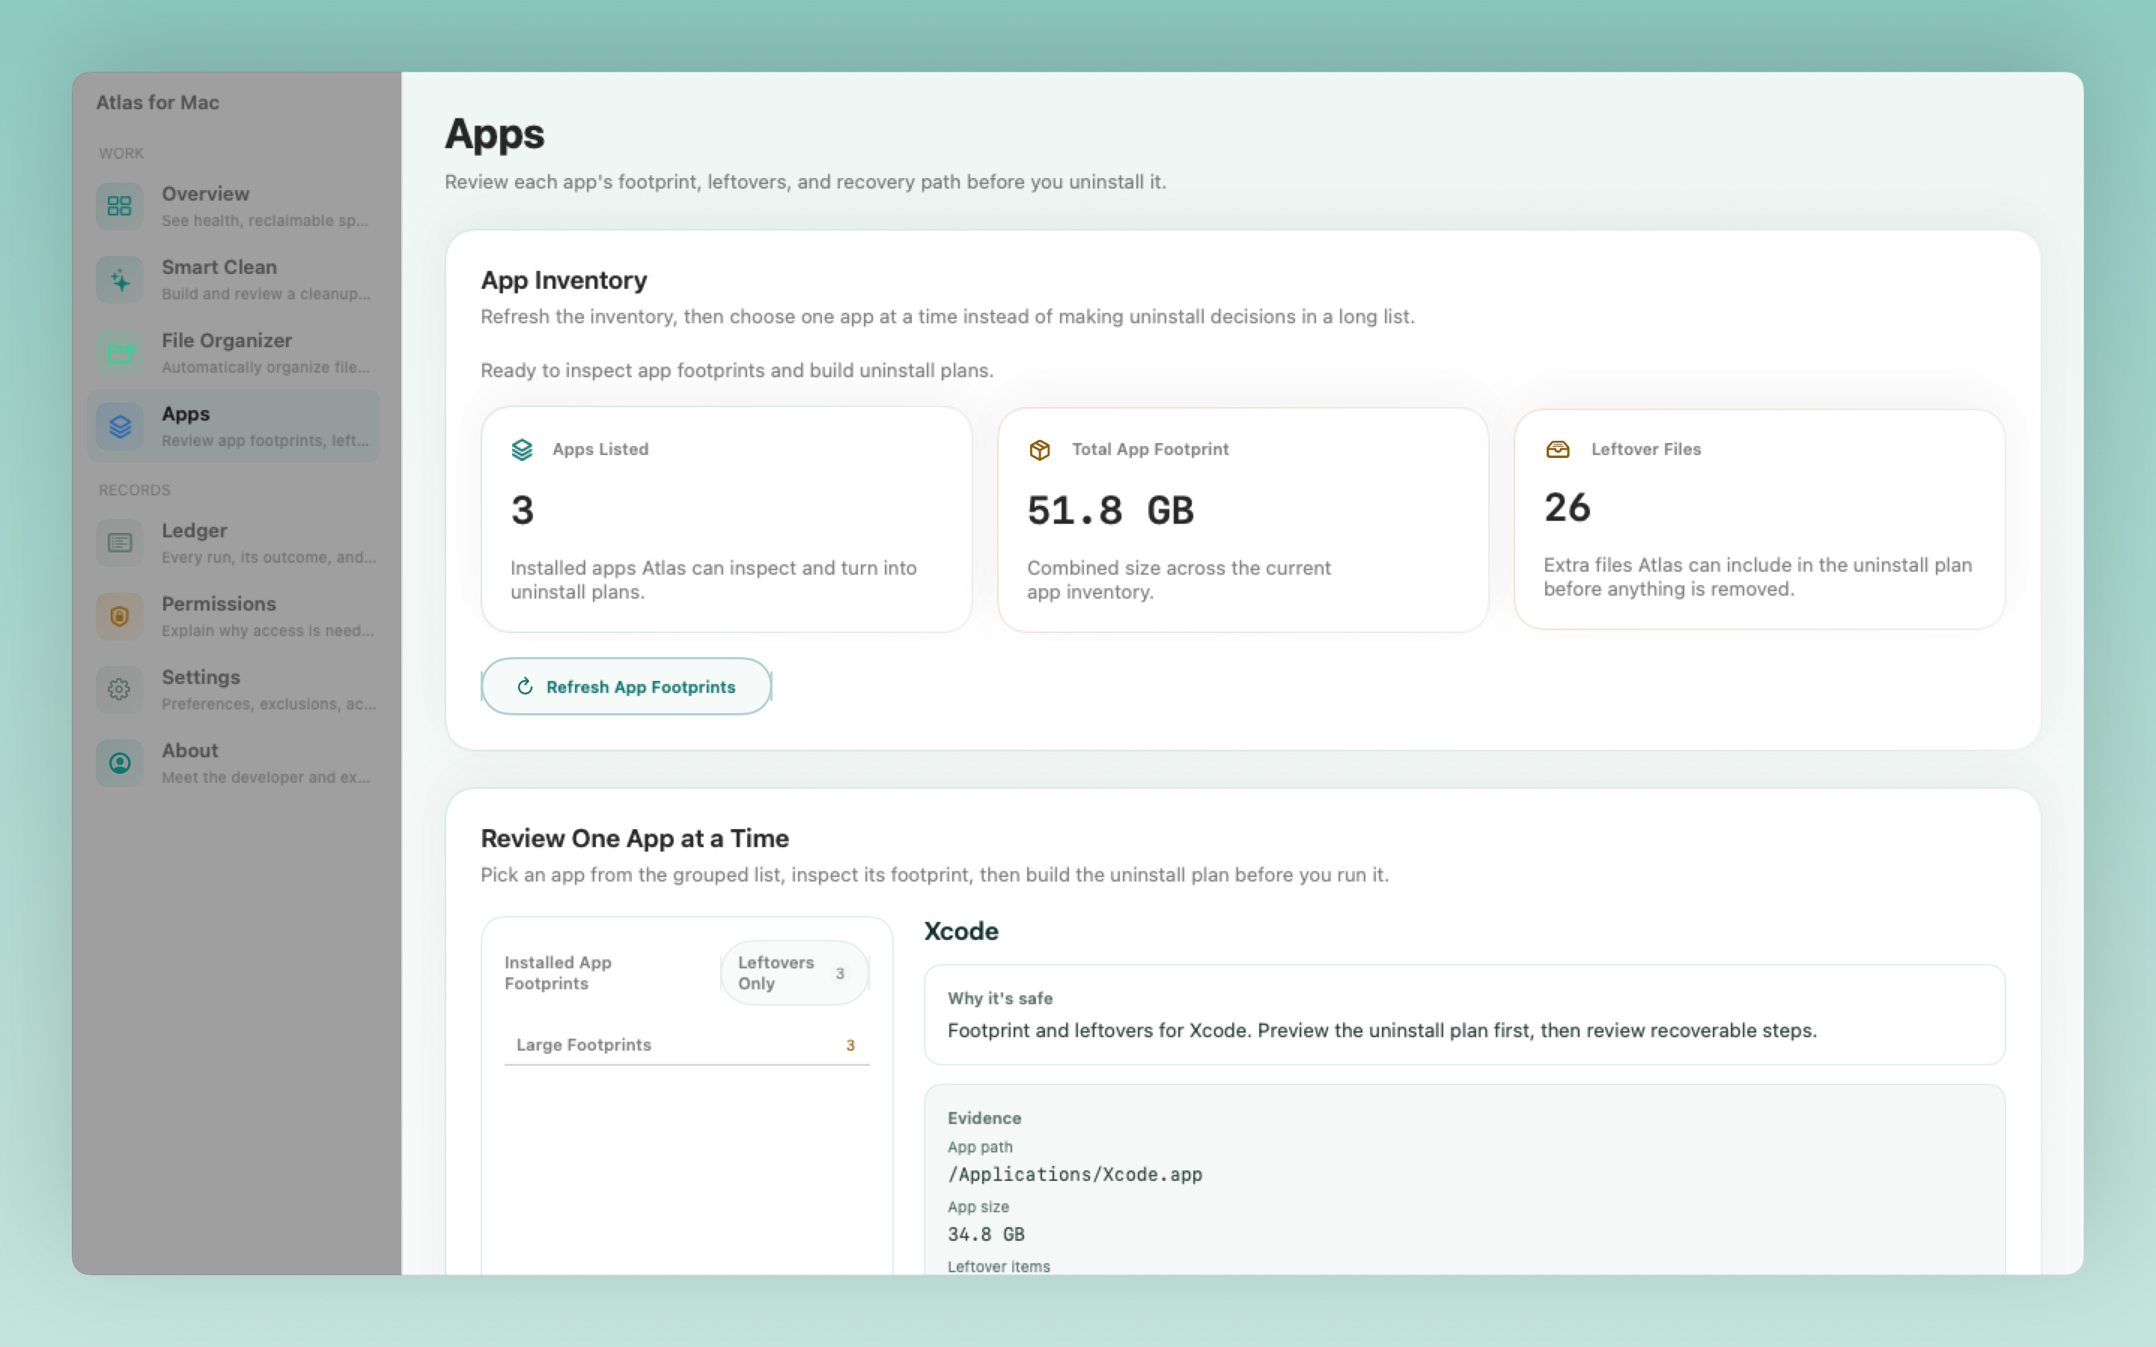Click the Total App Footprint card
Image resolution: width=2156 pixels, height=1347 pixels.
pos(1243,520)
